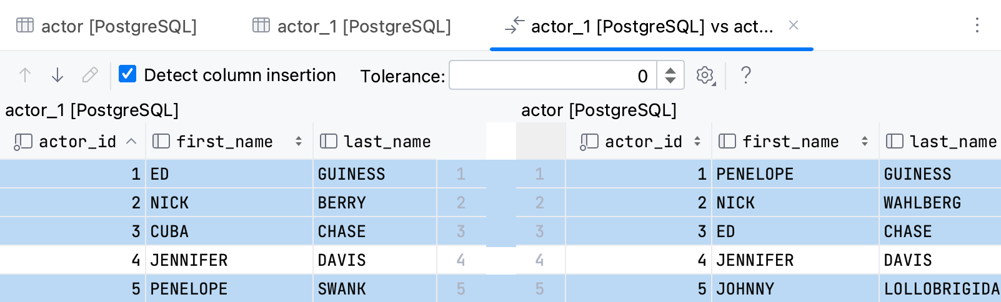Decrease Tolerance with stepper down arrow
This screenshot has height=302, width=1001.
670,80
